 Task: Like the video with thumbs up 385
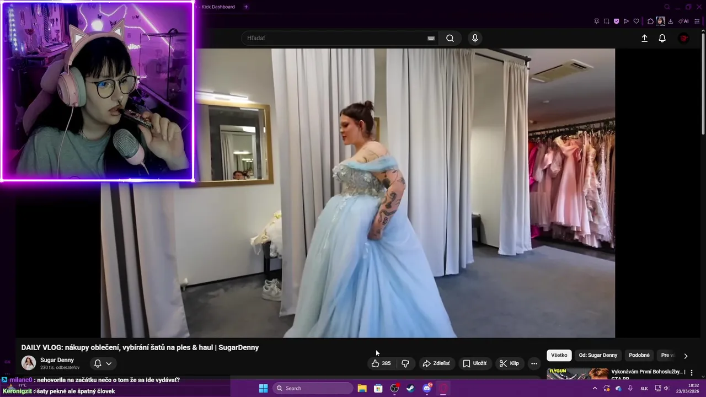tap(381, 363)
